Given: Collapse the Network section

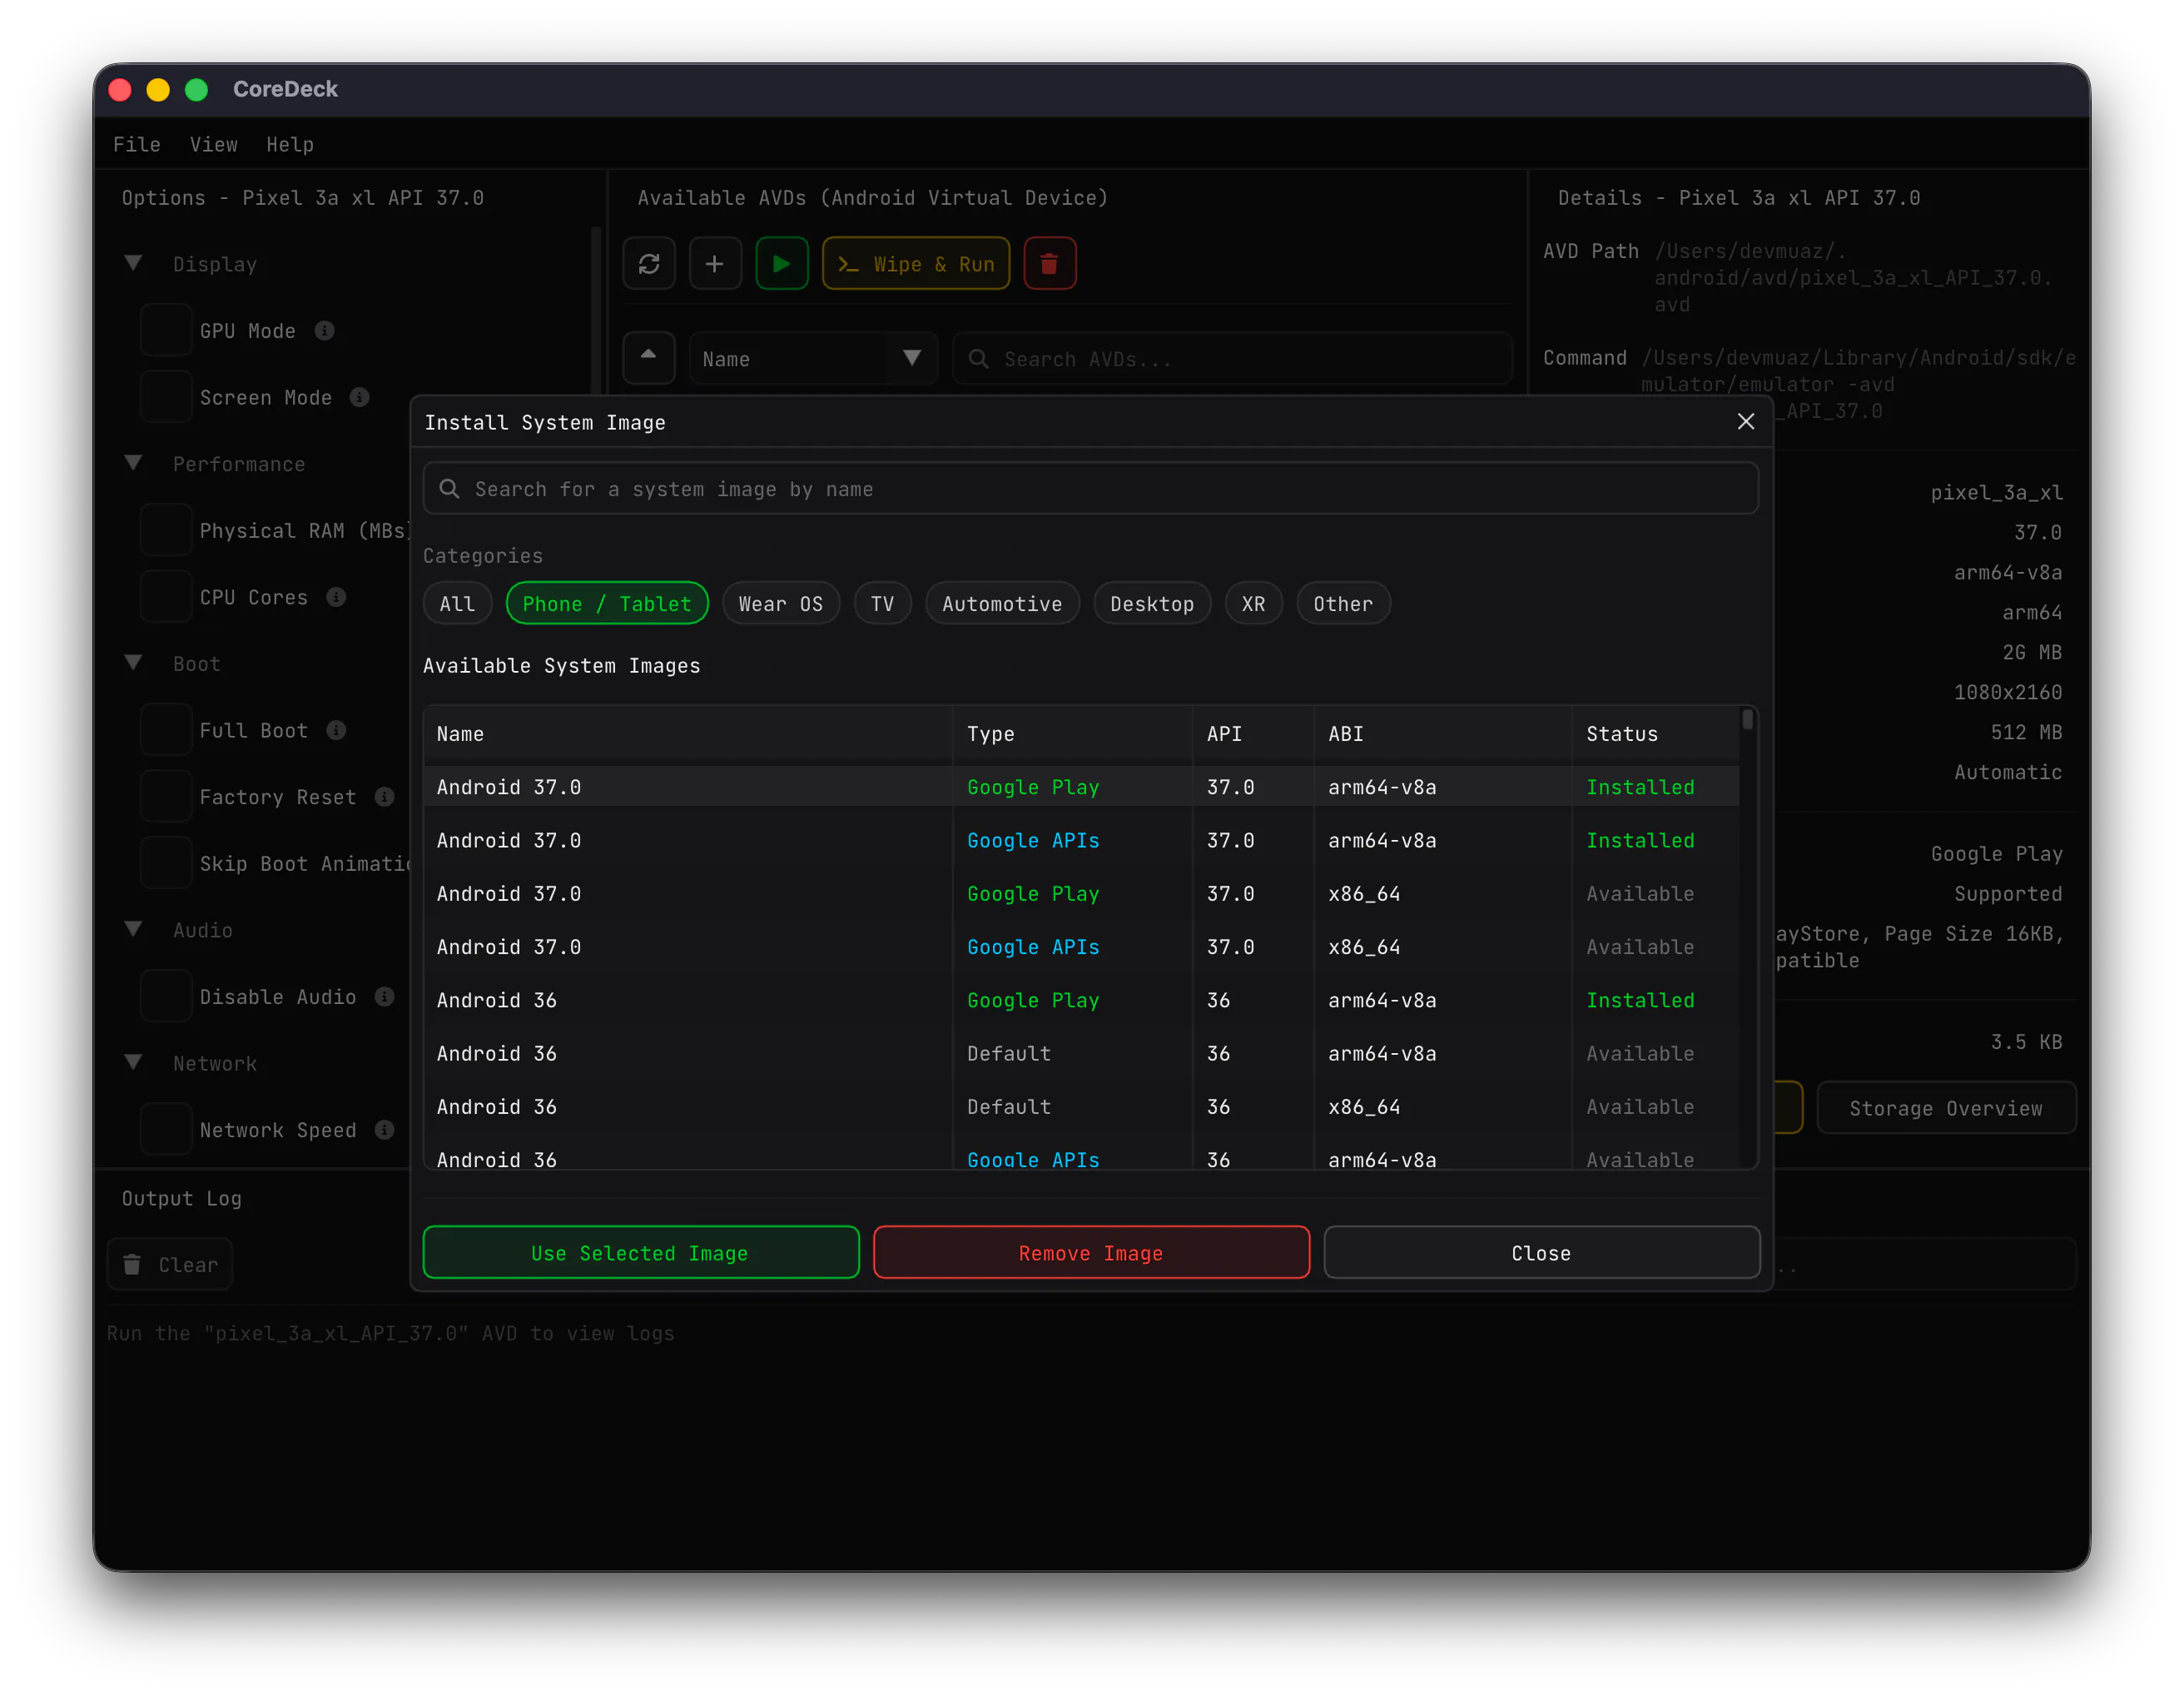Looking at the screenshot, I should [x=133, y=1062].
